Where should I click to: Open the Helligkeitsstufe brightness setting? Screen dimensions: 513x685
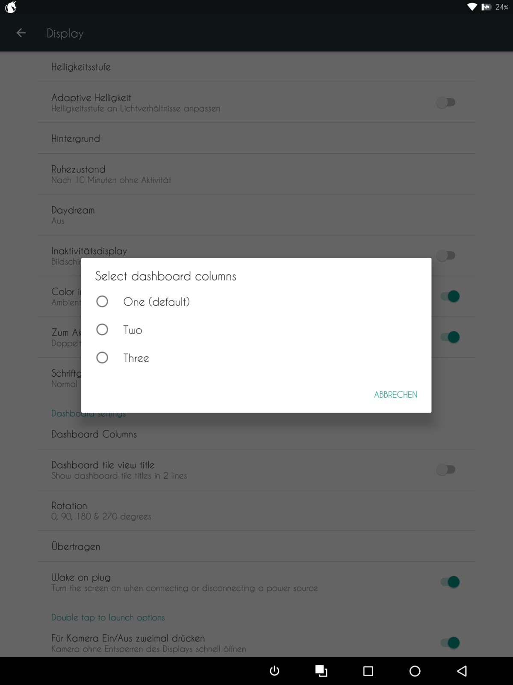pos(81,67)
